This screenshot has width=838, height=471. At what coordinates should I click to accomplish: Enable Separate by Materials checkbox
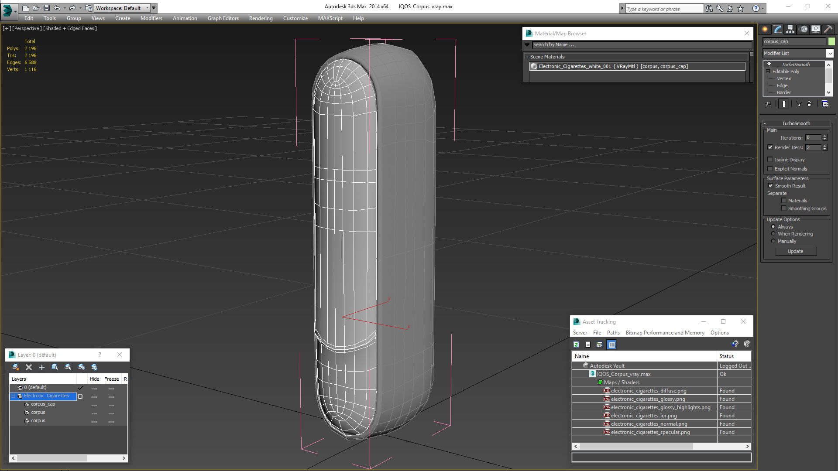783,201
